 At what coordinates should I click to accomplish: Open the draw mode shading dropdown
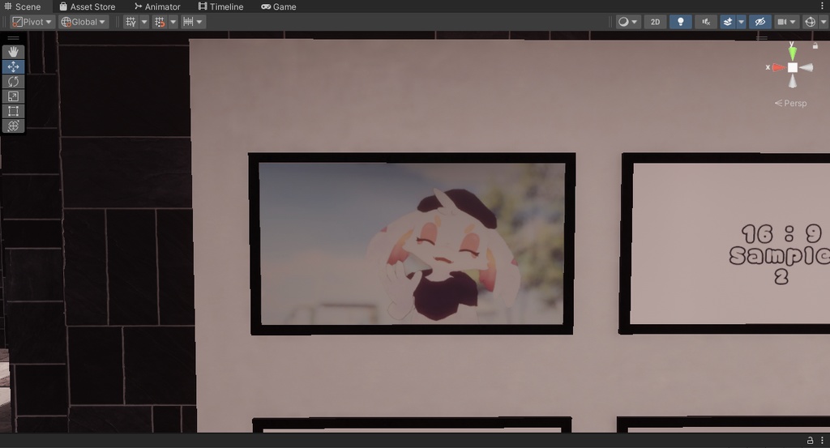628,22
